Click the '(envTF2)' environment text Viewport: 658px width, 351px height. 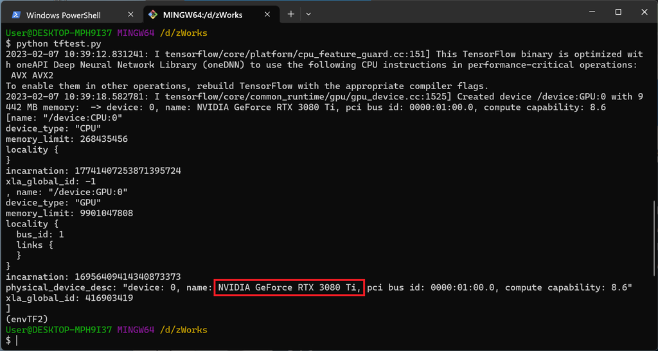[x=27, y=319]
